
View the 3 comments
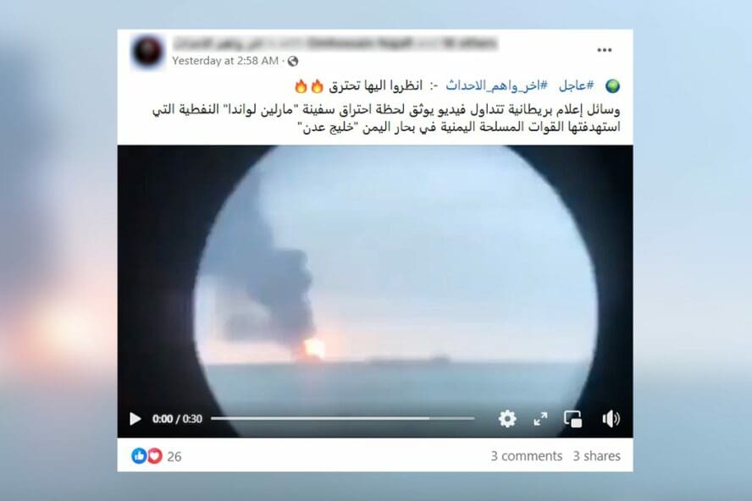click(526, 456)
